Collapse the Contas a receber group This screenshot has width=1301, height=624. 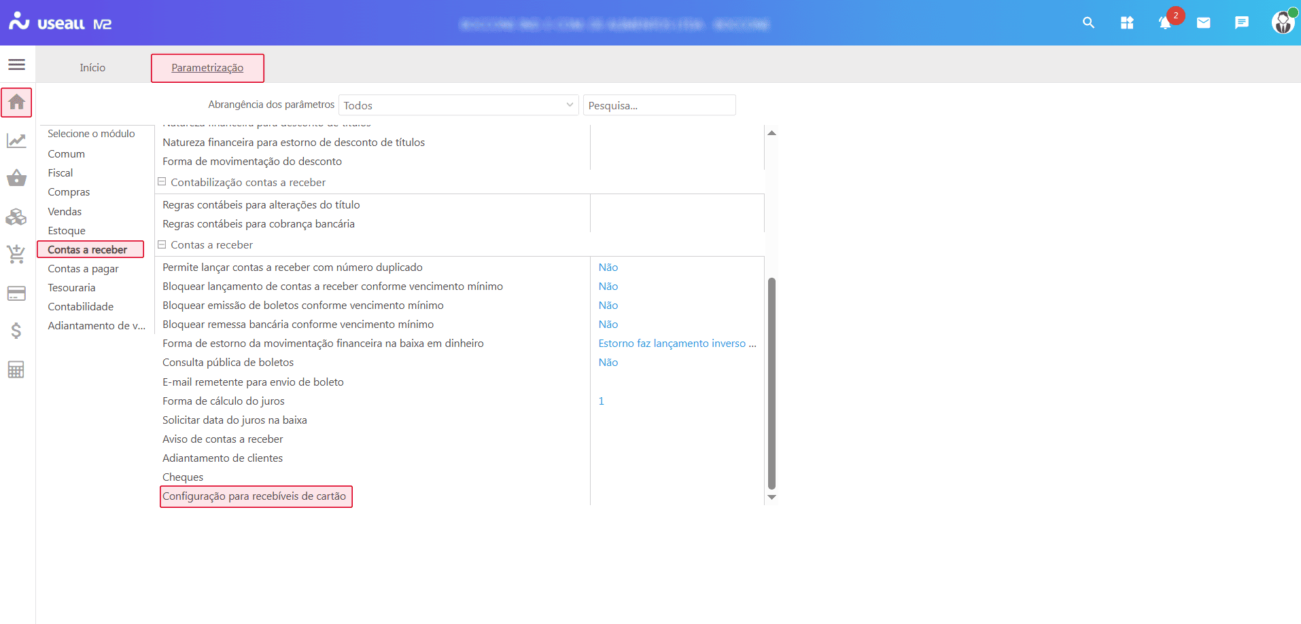[x=162, y=244]
